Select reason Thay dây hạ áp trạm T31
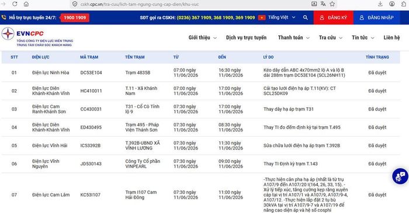 [x=289, y=109]
